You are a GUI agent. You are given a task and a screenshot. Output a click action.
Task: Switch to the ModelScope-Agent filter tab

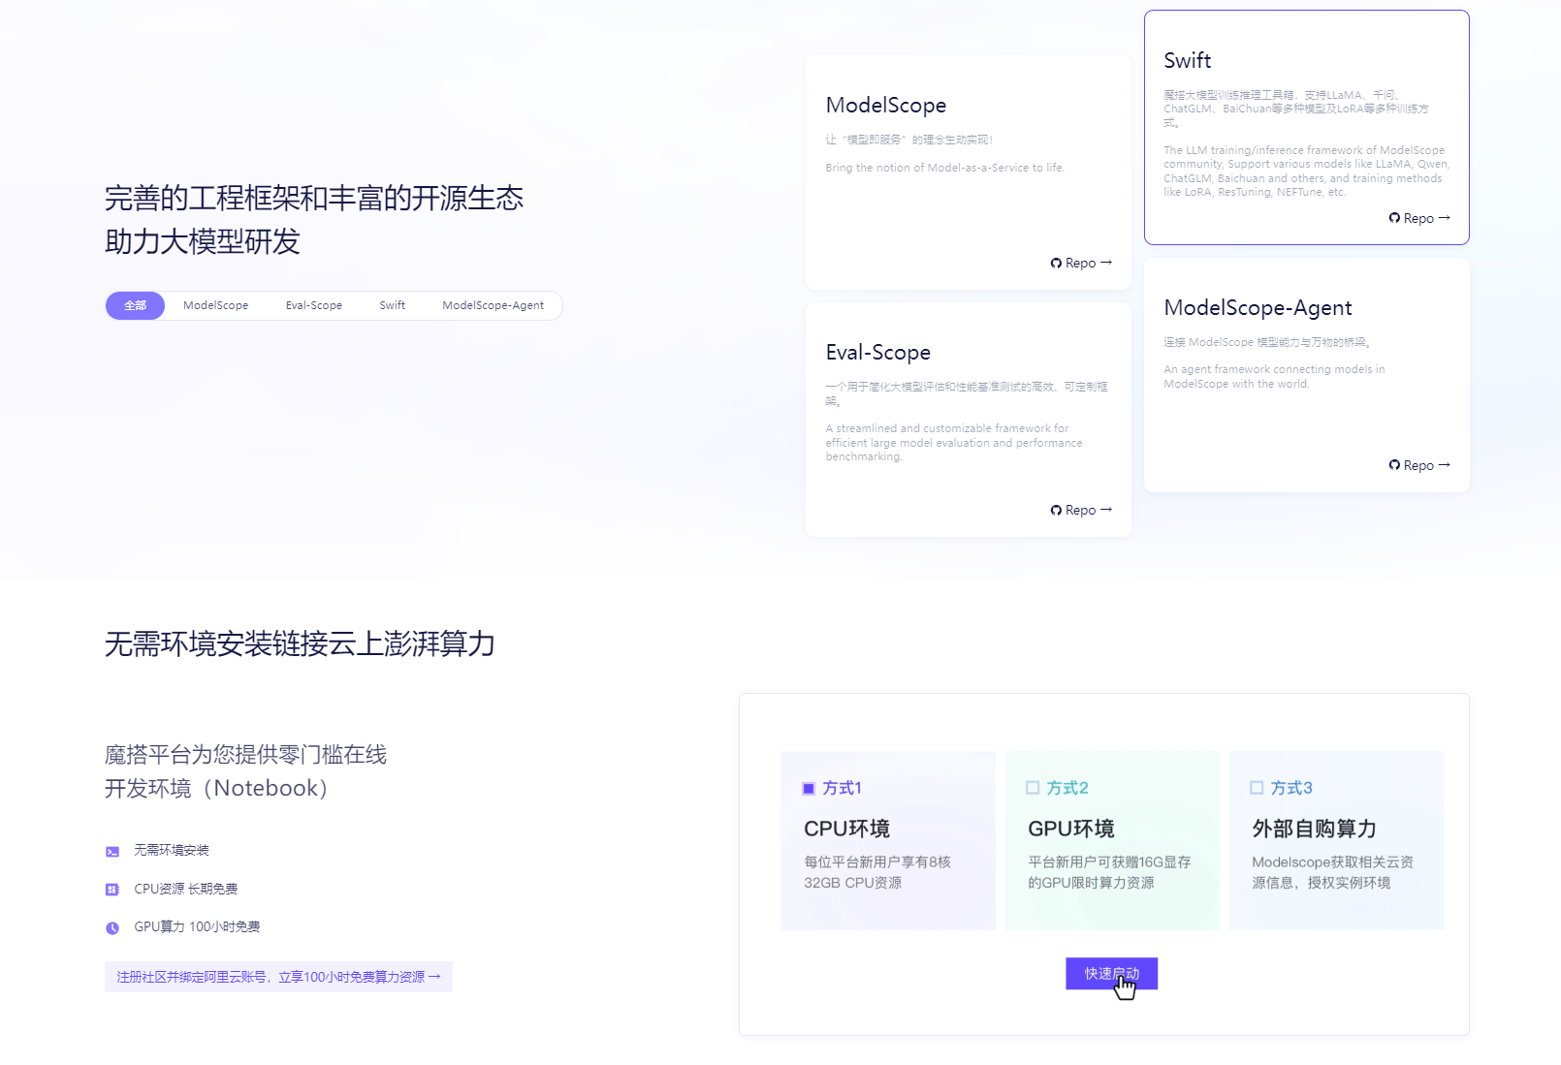493,305
